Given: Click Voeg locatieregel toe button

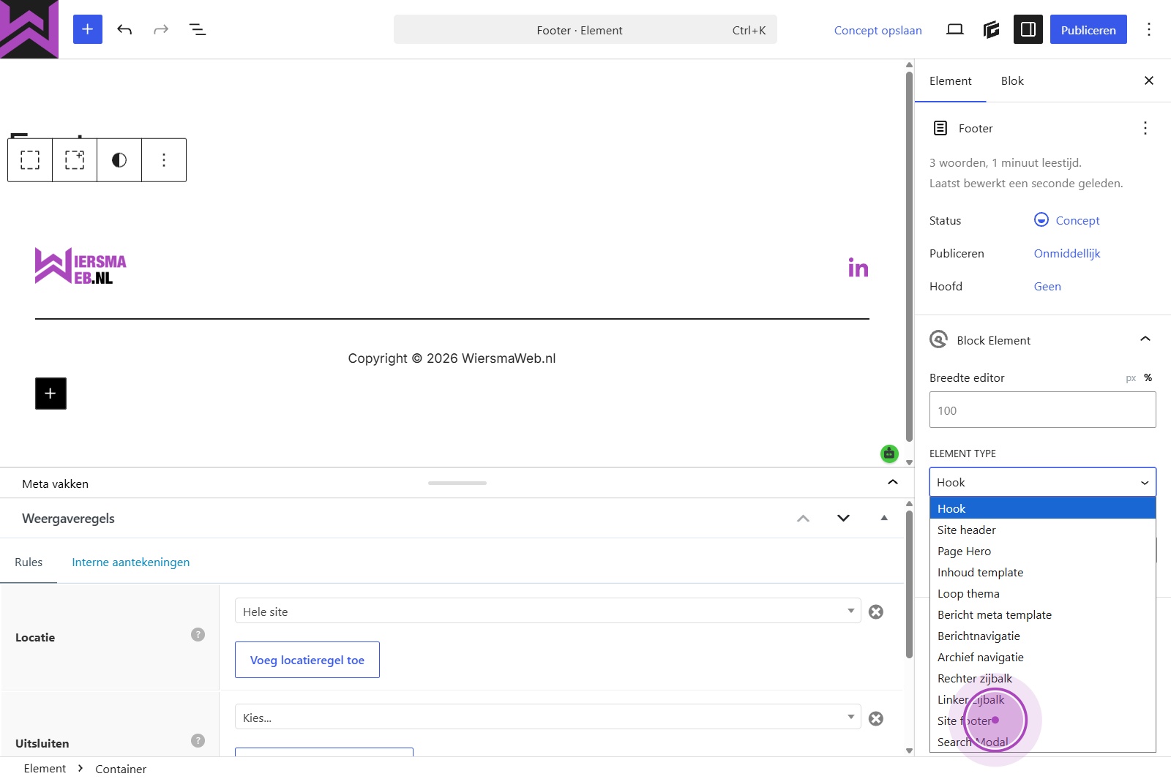Looking at the screenshot, I should pos(307,660).
